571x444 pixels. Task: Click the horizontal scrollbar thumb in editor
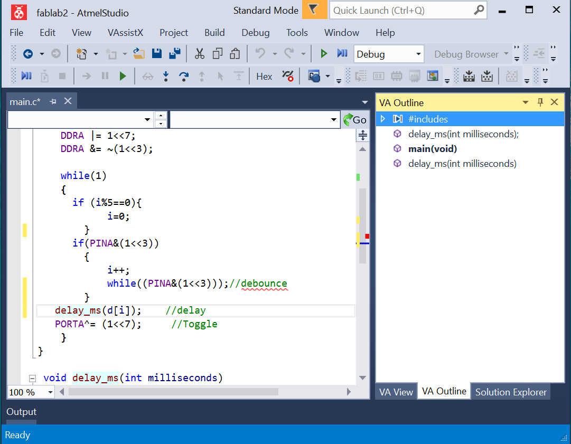[x=173, y=392]
